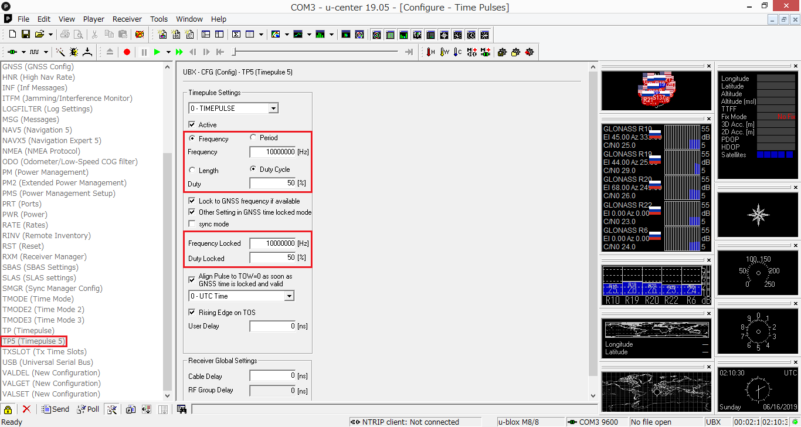This screenshot has height=427, width=801.
Task: Toggle Align Pulse to TOW=0 checkbox
Action: point(192,280)
